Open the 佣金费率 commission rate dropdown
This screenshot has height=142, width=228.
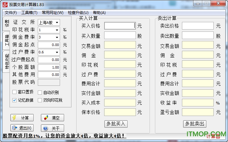pyautogui.click(x=57, y=37)
